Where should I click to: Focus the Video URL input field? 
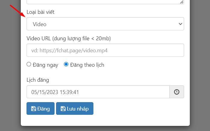tap(105, 50)
